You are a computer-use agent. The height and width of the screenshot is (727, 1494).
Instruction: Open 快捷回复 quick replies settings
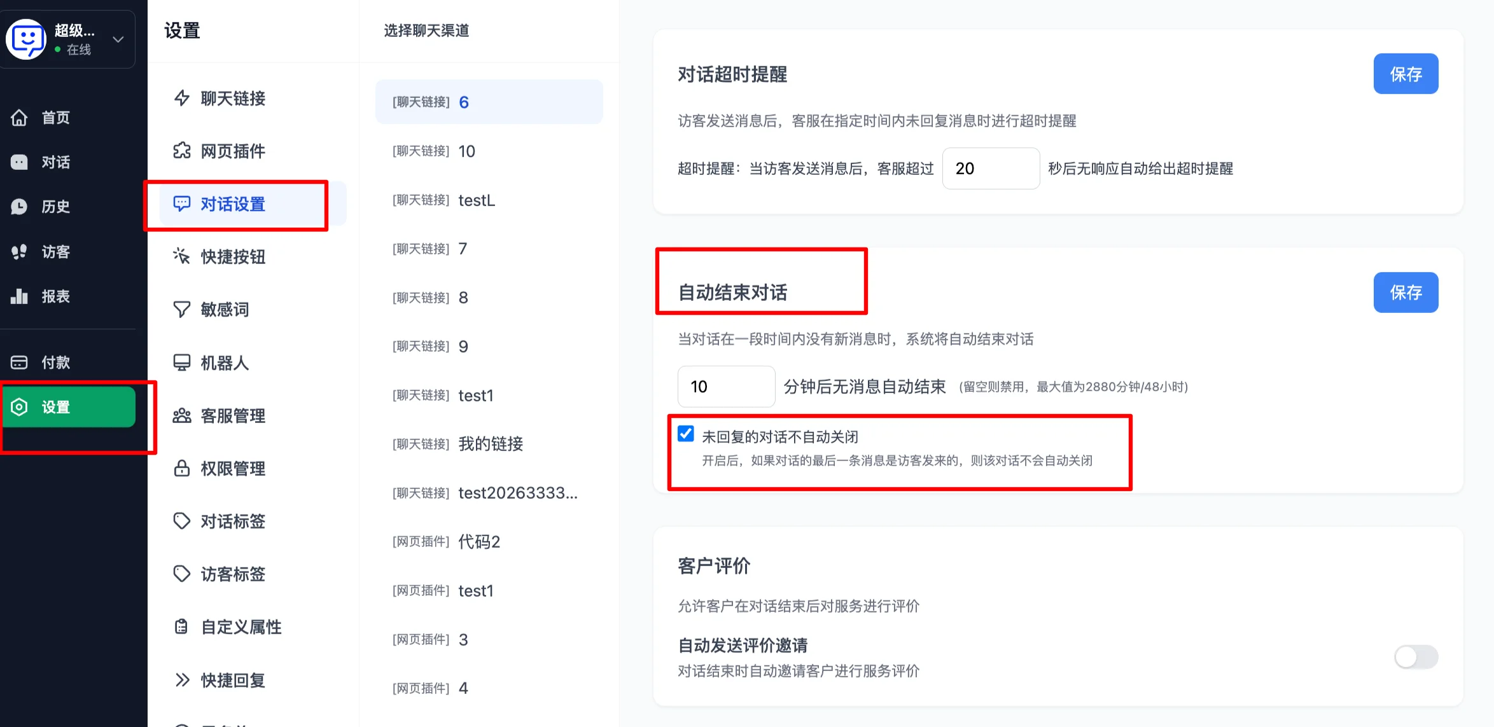(233, 679)
